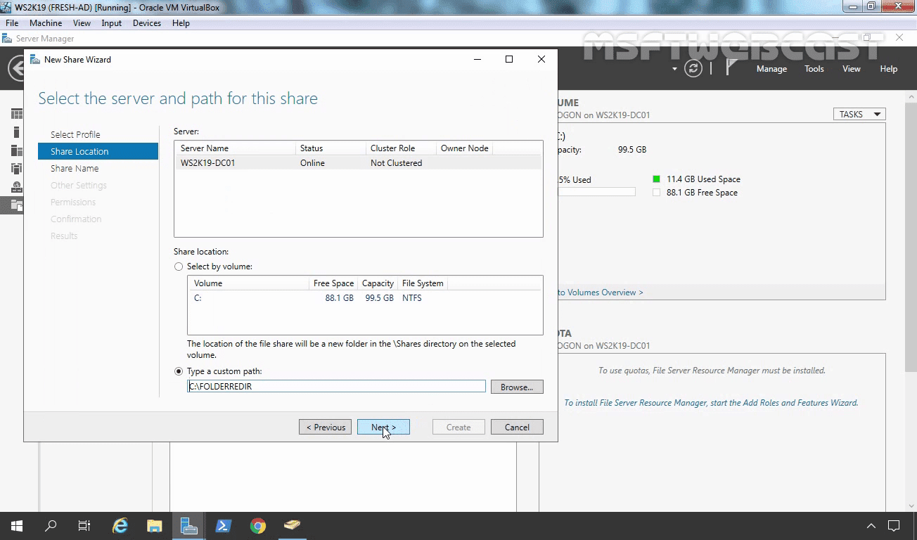Click the Online status cell
917x540 pixels.
click(x=312, y=163)
